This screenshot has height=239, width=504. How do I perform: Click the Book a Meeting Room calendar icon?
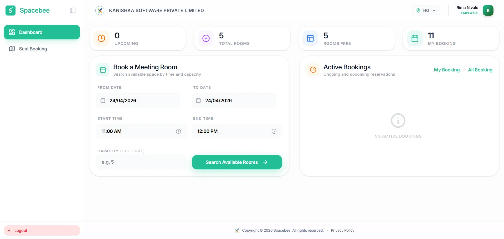pyautogui.click(x=103, y=70)
